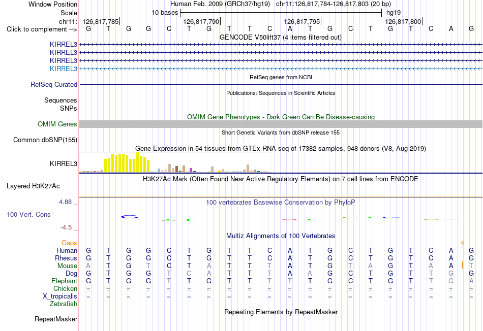Click the Human Feb. 2009 (GRCh37/hg19) title
Screen dimensions: 483x331
coord(220,4)
